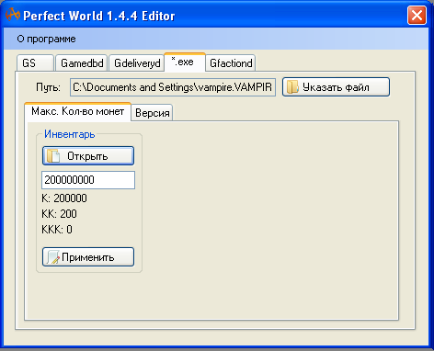Click the Открыть button

pos(88,156)
